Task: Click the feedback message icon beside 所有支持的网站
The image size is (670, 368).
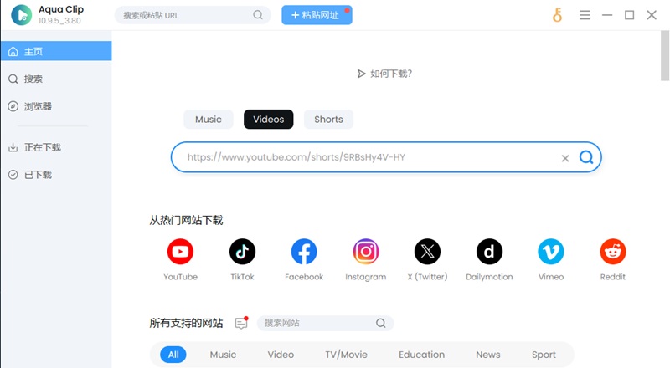Action: pyautogui.click(x=242, y=323)
